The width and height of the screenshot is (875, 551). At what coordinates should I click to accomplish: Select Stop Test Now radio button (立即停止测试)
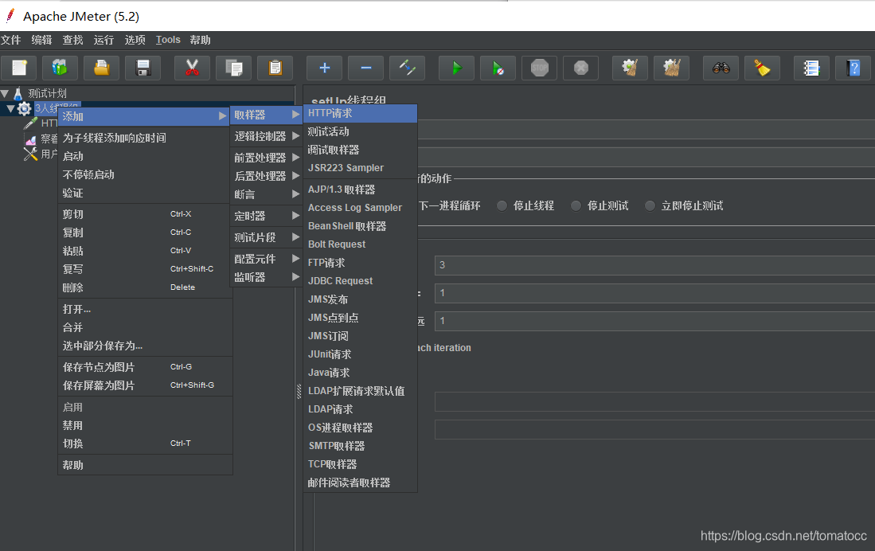pos(650,206)
